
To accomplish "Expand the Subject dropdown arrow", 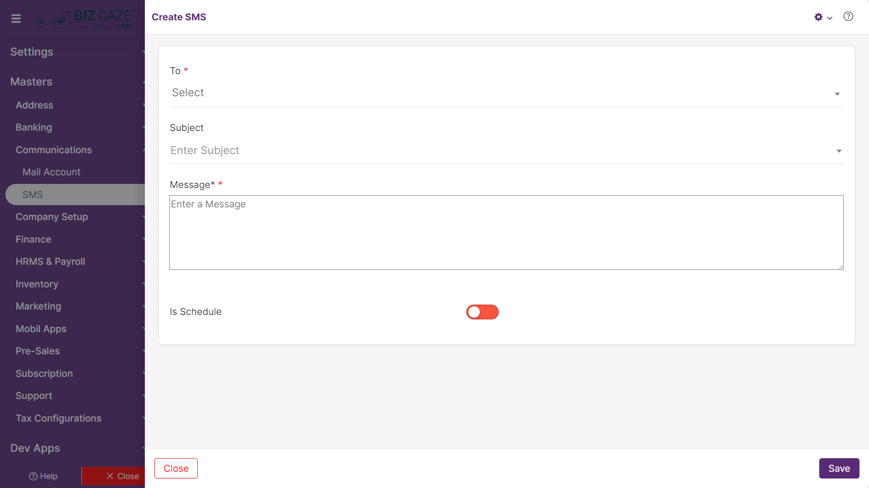I will 839,151.
